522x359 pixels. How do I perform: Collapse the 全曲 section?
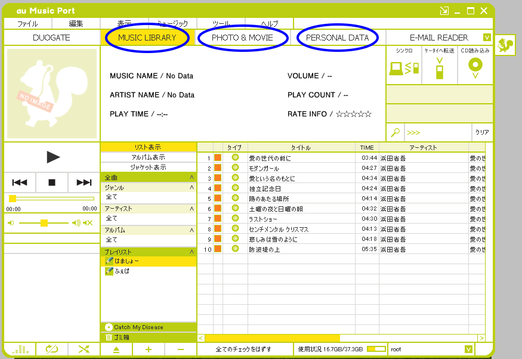click(x=191, y=177)
